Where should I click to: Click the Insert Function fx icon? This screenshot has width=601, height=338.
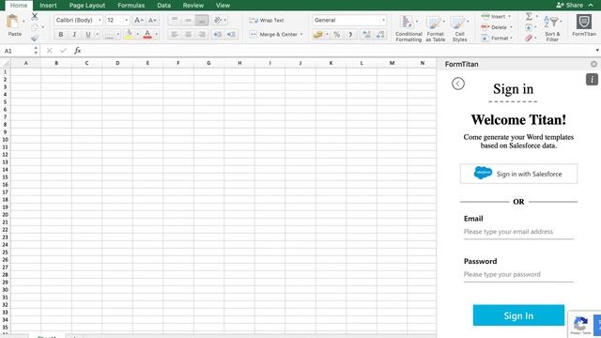point(77,51)
